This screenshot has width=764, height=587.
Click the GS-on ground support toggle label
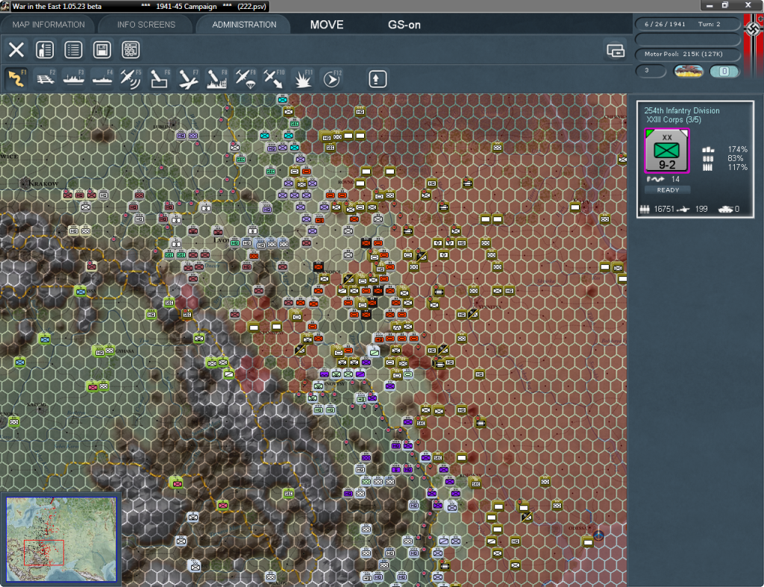(x=404, y=25)
